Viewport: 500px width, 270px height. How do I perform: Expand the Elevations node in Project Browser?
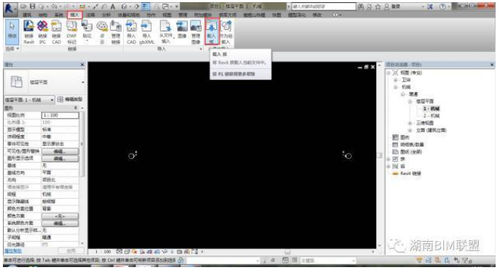pyautogui.click(x=410, y=131)
